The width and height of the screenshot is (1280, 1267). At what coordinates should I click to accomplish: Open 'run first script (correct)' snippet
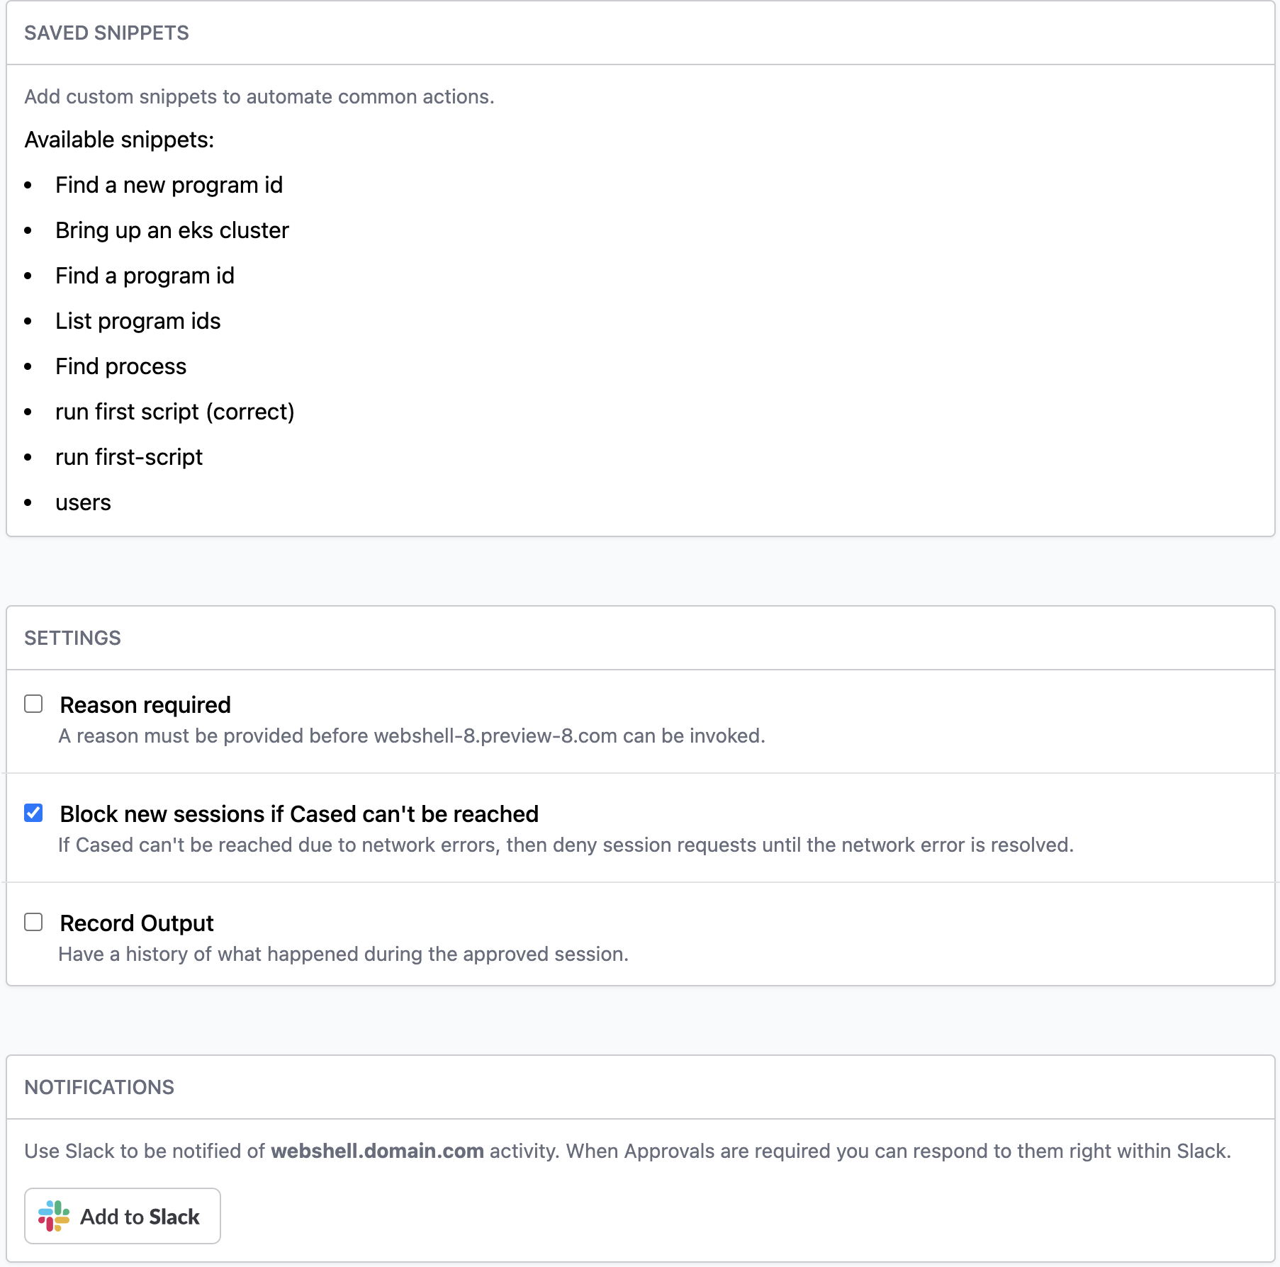pos(175,412)
